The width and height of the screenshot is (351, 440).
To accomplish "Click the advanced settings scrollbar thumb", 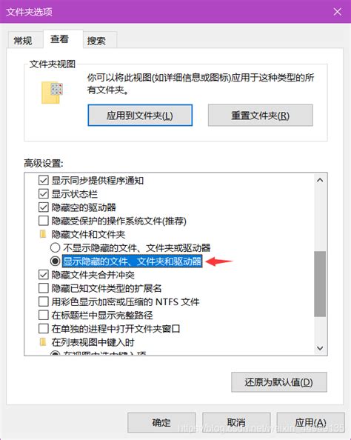I will pos(320,284).
